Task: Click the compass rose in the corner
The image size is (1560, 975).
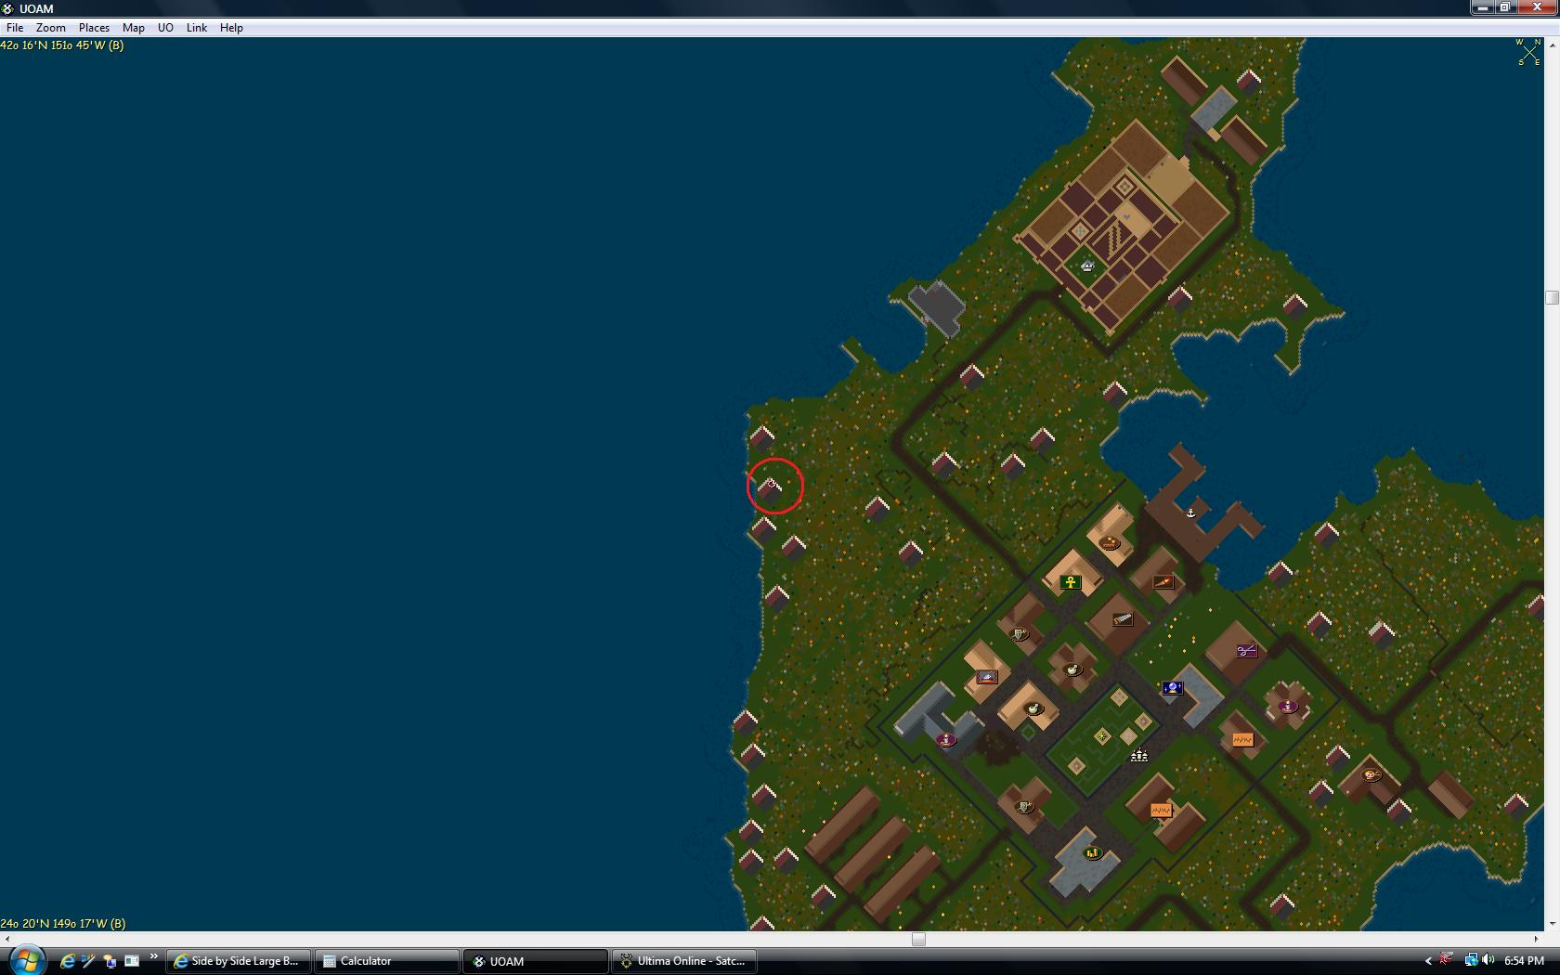Action: [1528, 52]
